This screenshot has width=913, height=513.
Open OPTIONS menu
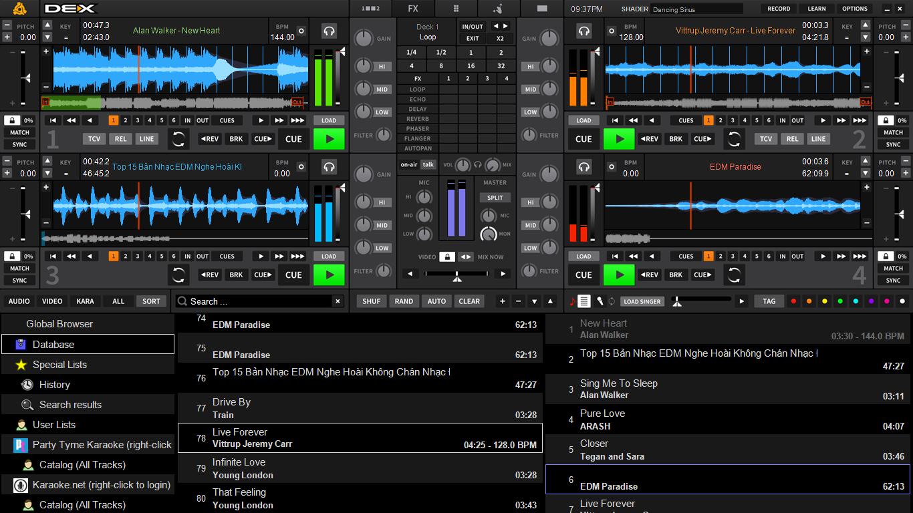[855, 9]
